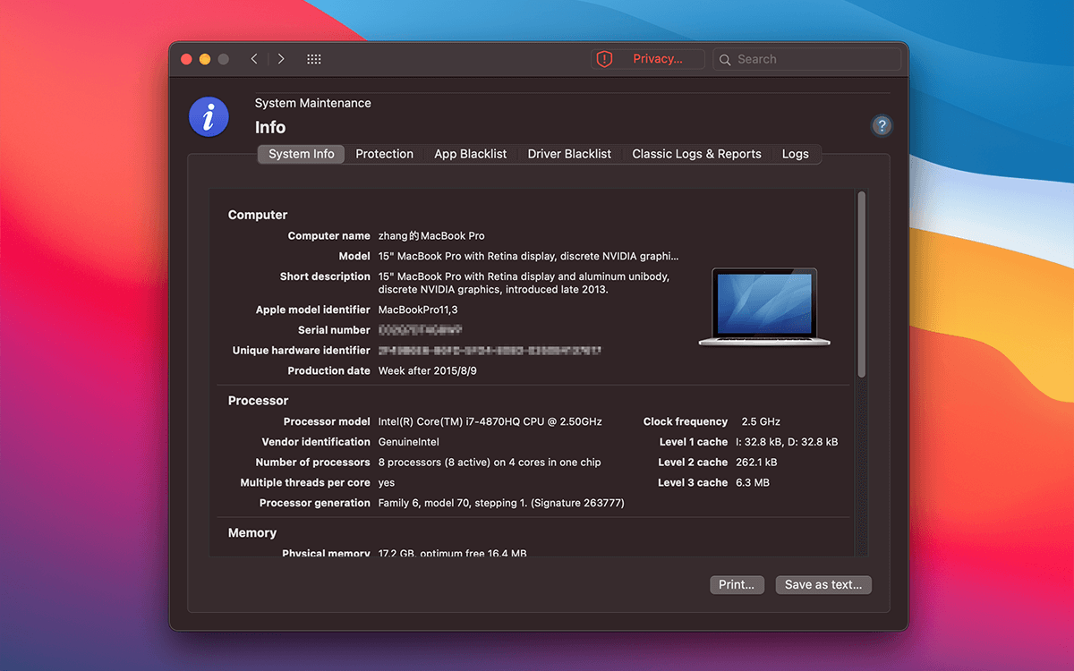Click the vertical scrollbar of system info
This screenshot has width=1074, height=671.
pyautogui.click(x=862, y=285)
